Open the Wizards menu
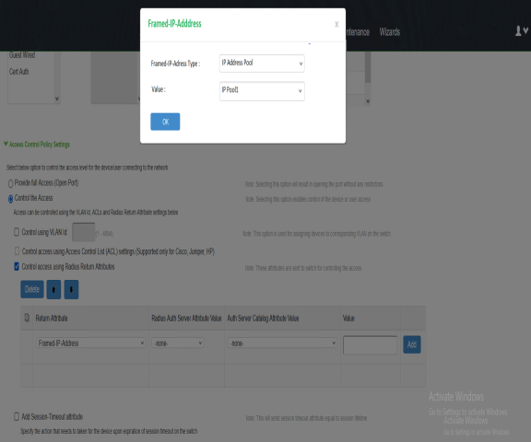531x442 pixels. tap(389, 32)
